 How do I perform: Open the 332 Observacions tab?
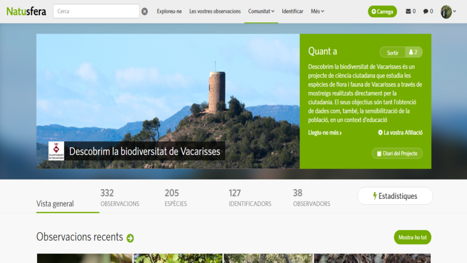point(120,197)
